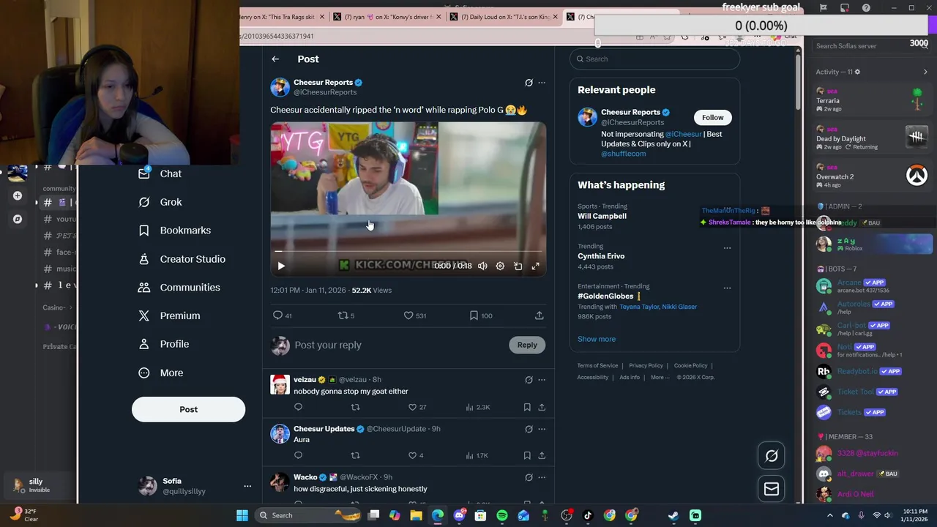Open Grok in the X sidebar
The image size is (937, 527).
(160, 202)
